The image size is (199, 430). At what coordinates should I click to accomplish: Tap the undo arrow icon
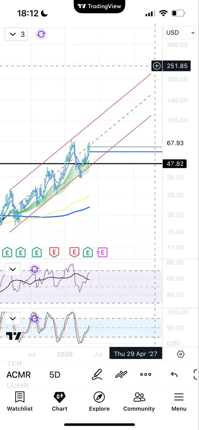pyautogui.click(x=174, y=375)
